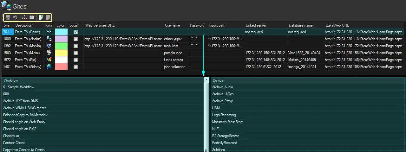
Task: Add a new site with the plus-page icon
Action: (41, 18)
